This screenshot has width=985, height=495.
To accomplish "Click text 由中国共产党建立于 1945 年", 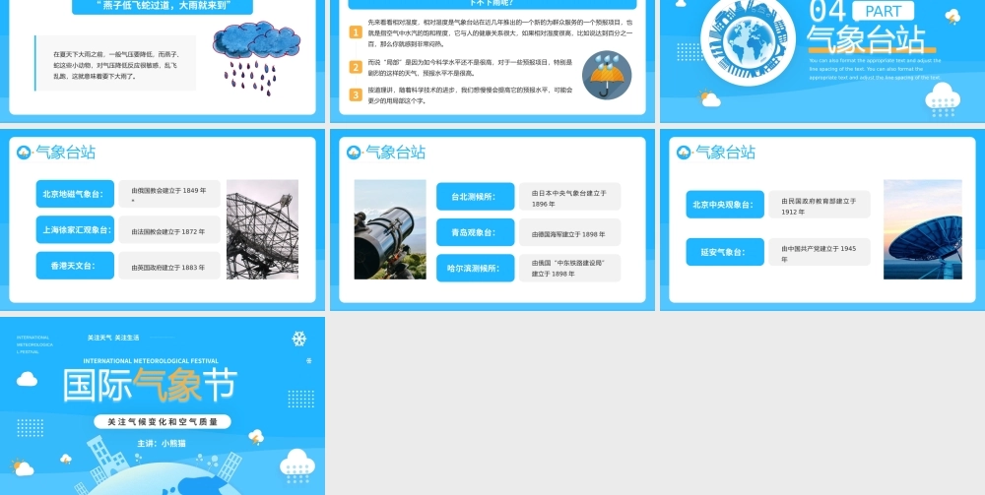I will point(819,254).
